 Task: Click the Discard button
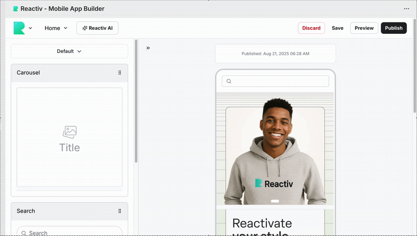[x=311, y=28]
